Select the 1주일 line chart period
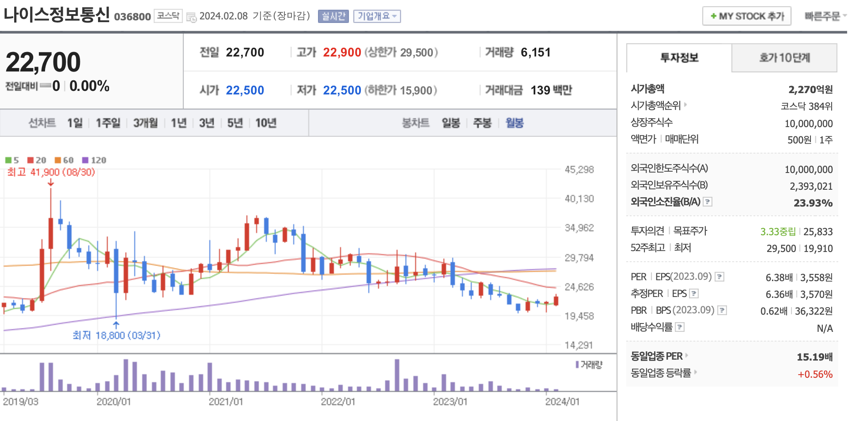Image resolution: width=848 pixels, height=421 pixels. pyautogui.click(x=108, y=123)
